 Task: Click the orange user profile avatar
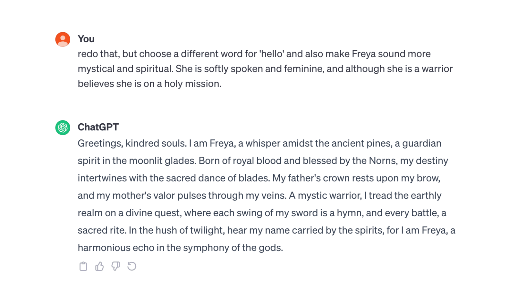click(63, 39)
